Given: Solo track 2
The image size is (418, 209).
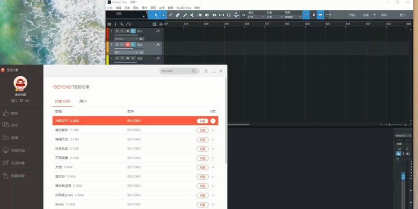Looking at the screenshot, I should coord(122,44).
